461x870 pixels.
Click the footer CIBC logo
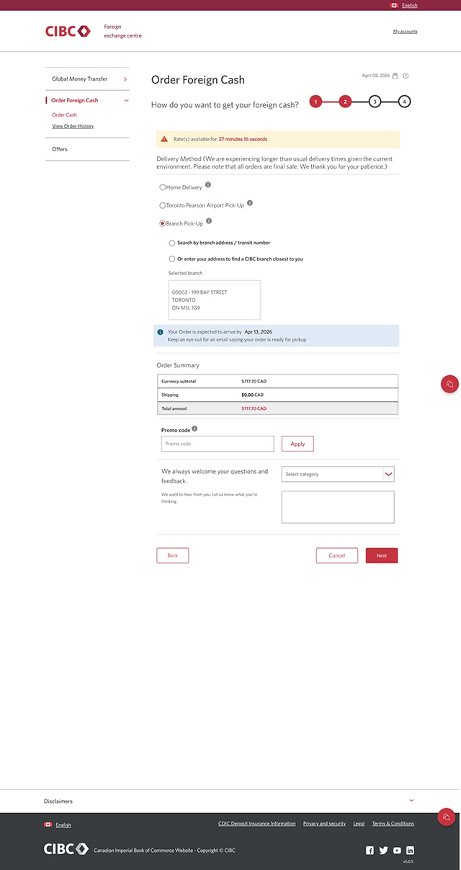click(x=66, y=849)
